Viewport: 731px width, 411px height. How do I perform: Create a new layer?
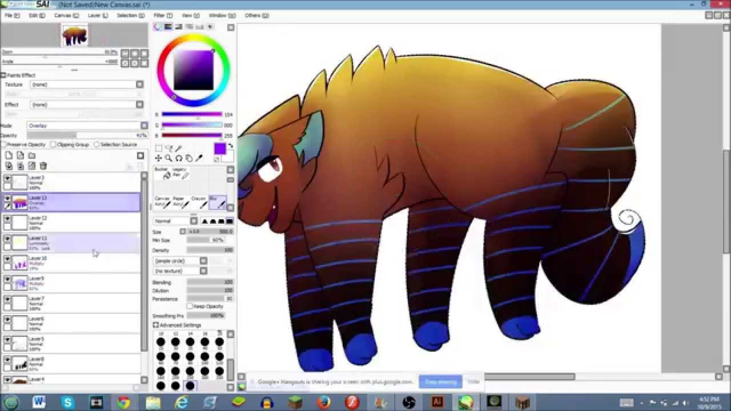point(9,155)
